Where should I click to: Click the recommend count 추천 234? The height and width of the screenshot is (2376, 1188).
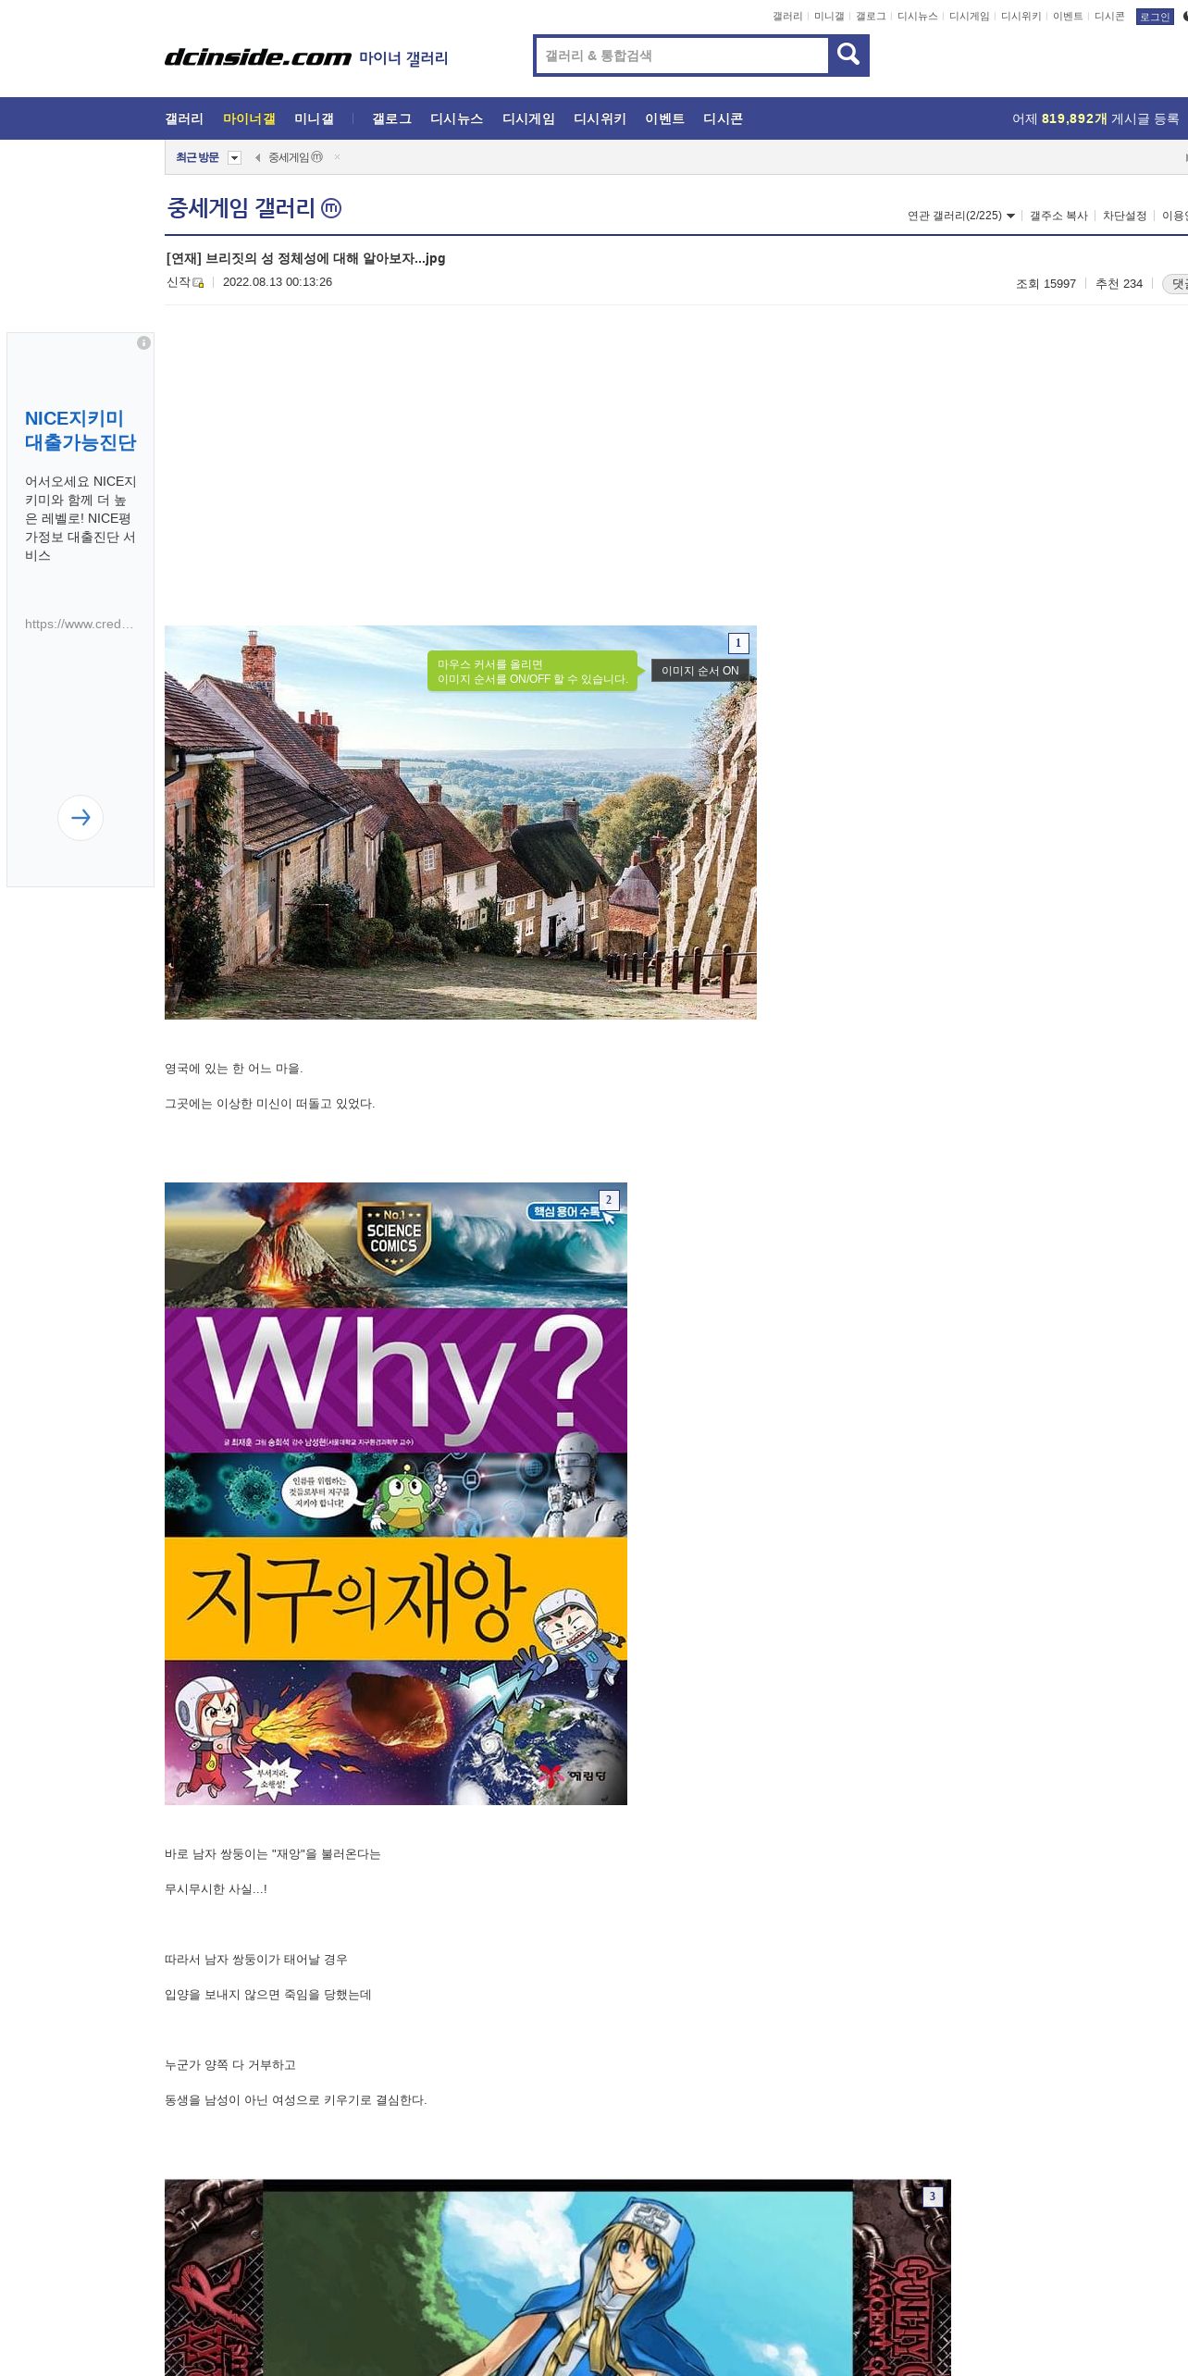(1119, 284)
